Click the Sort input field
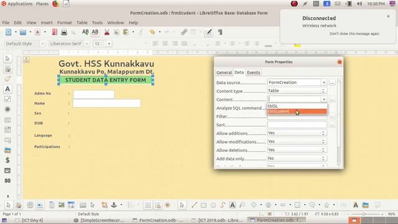 (x=297, y=124)
